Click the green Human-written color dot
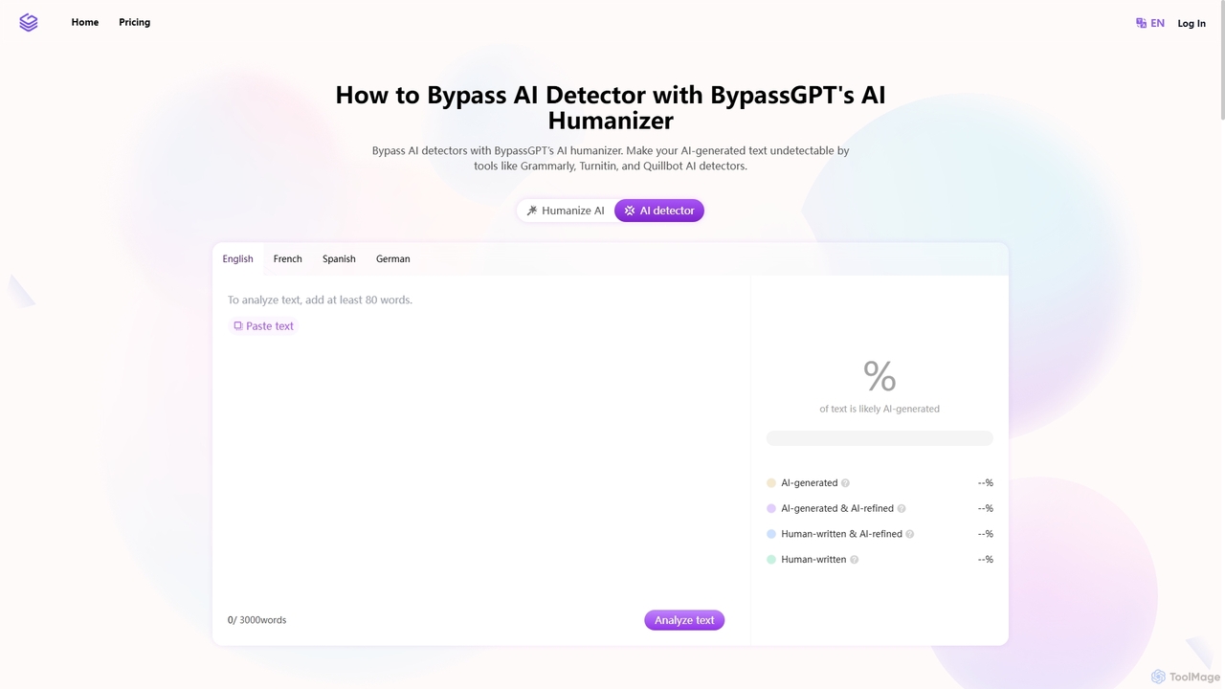 (x=771, y=560)
